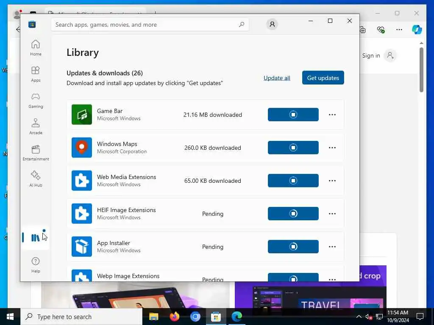Stop the App Installer update
Screen dimensions: 434x325
(x=293, y=247)
